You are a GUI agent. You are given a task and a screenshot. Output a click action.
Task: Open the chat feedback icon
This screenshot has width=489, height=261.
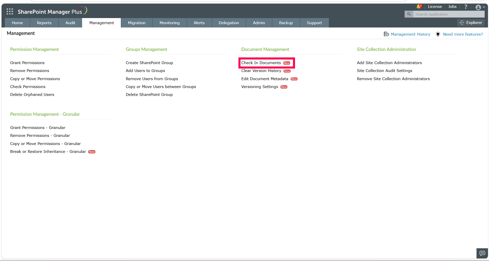(482, 253)
